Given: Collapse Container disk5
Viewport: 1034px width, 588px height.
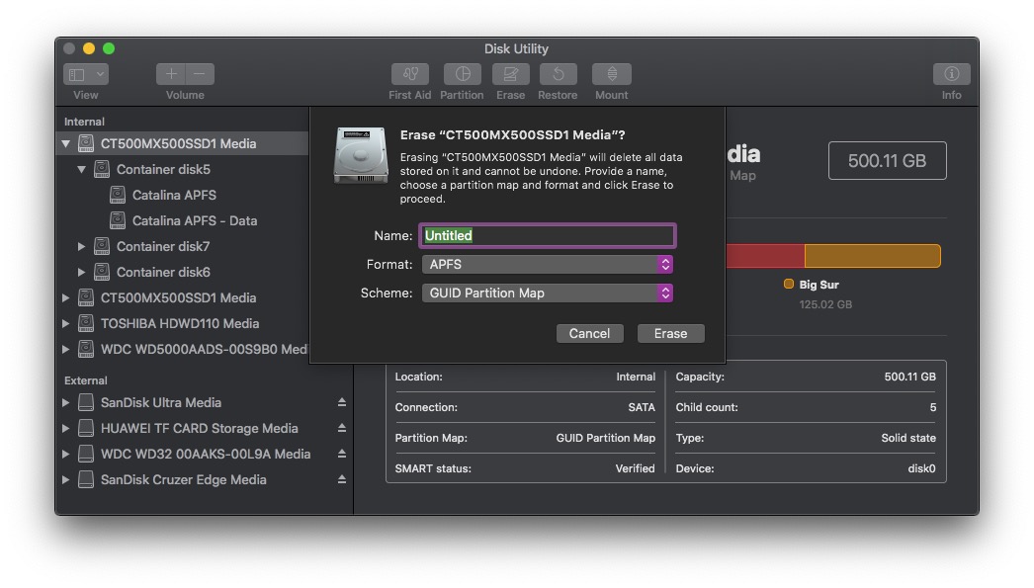Looking at the screenshot, I should (81, 169).
